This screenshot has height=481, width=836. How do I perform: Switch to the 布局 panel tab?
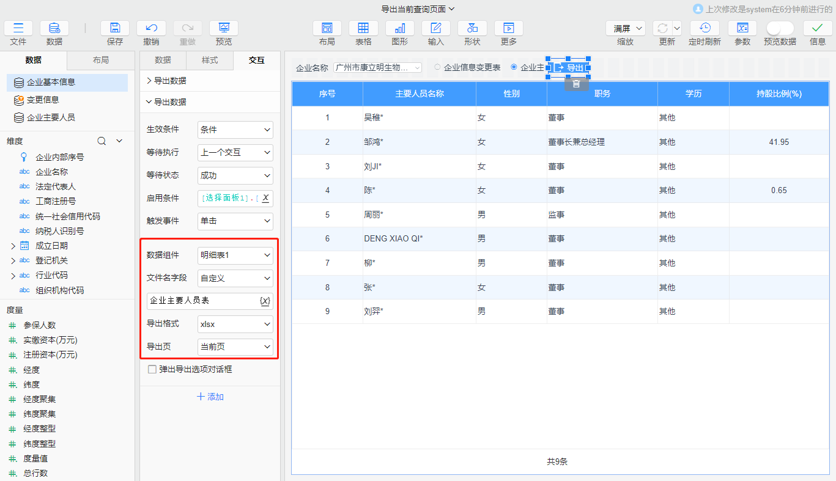[x=100, y=61]
